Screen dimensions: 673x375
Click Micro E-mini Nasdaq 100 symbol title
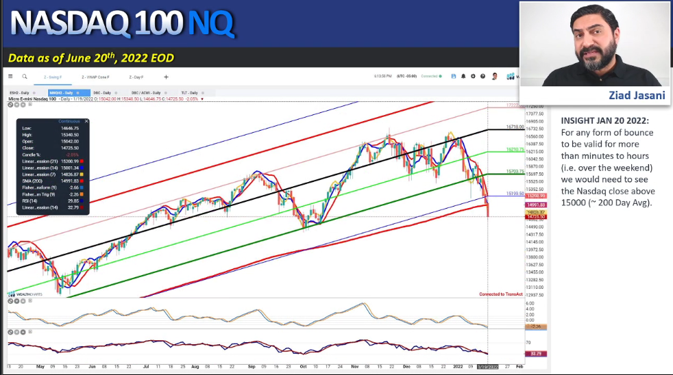32,99
